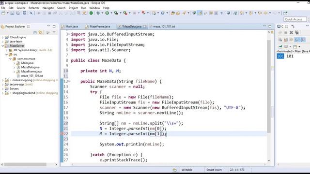The image size is (310, 174).
Task: Click Project Explorer horizontal scrollbar thumb
Action: click(x=25, y=164)
